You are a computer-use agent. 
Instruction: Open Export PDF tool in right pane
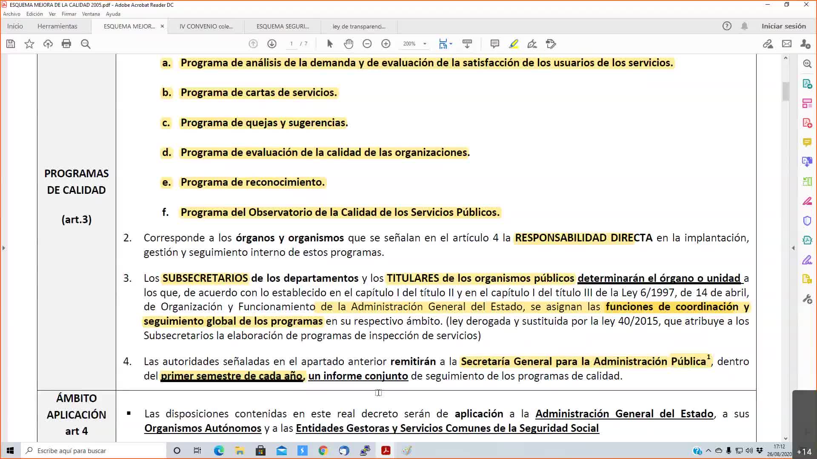807,84
